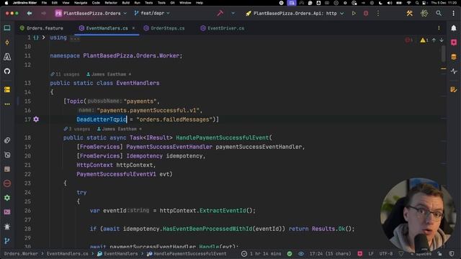The width and height of the screenshot is (461, 259).
Task: Open the error count indicator
Action: coord(409,40)
